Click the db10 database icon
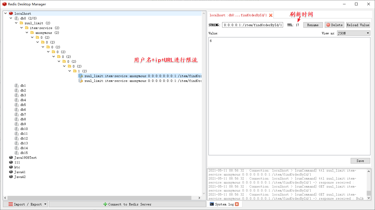The width and height of the screenshot is (375, 210). tap(16, 129)
